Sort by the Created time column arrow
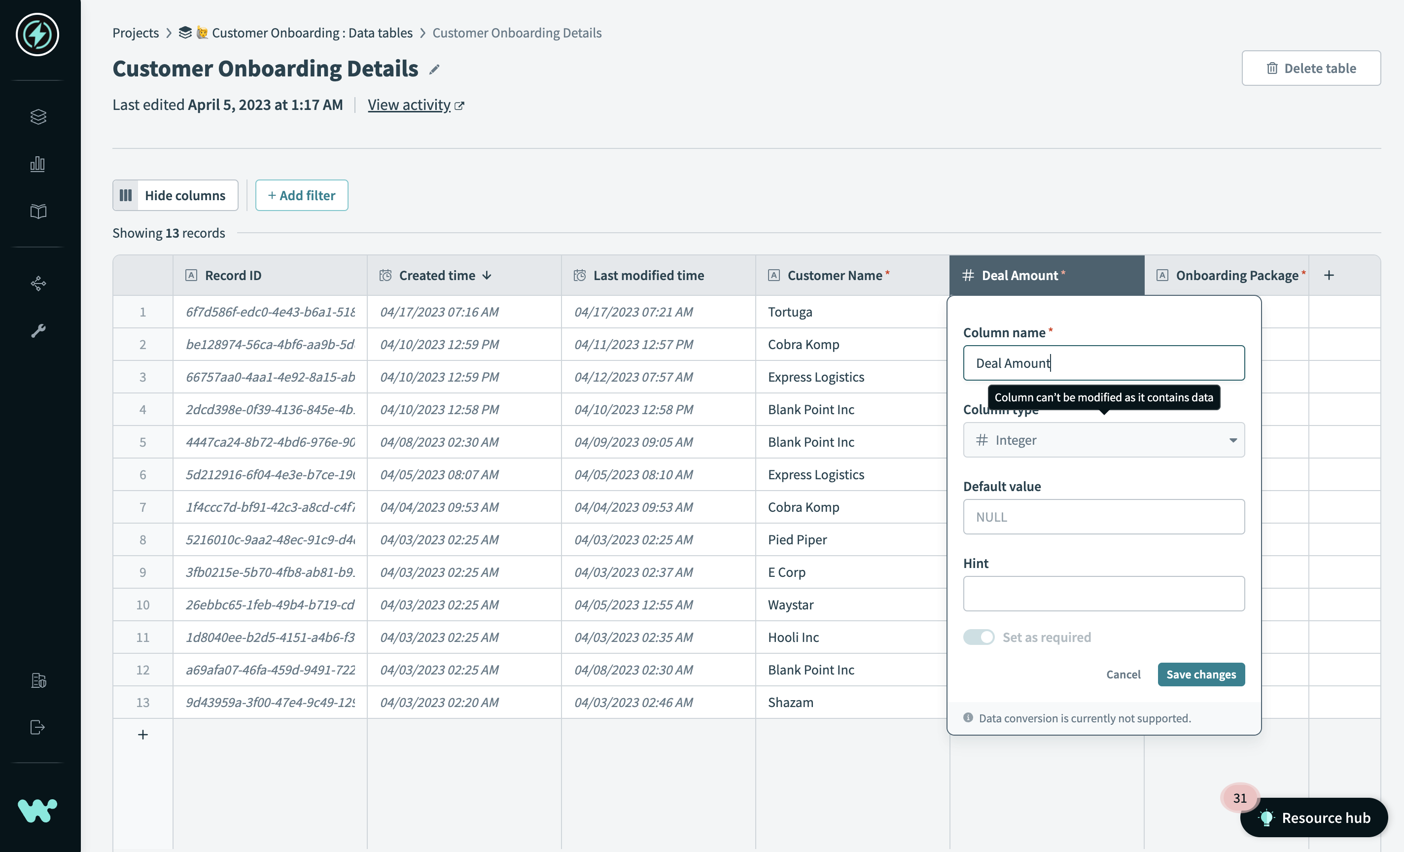Viewport: 1404px width, 852px height. point(487,275)
